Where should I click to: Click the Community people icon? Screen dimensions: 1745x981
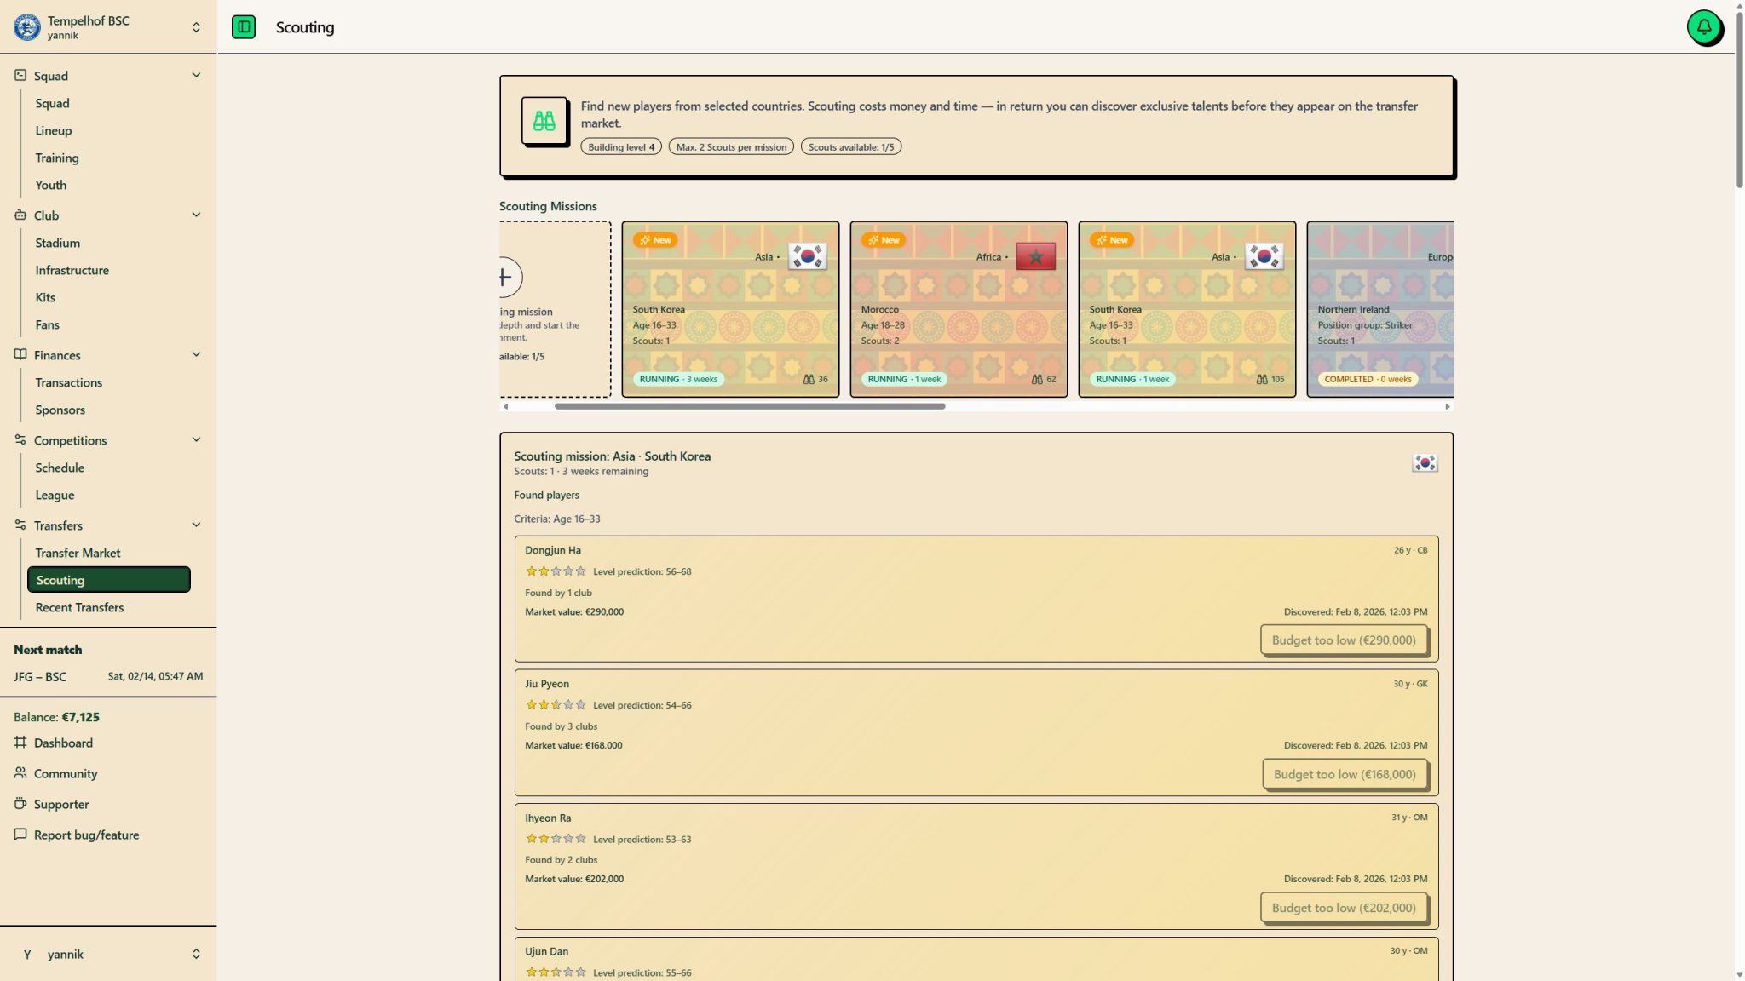(x=20, y=773)
